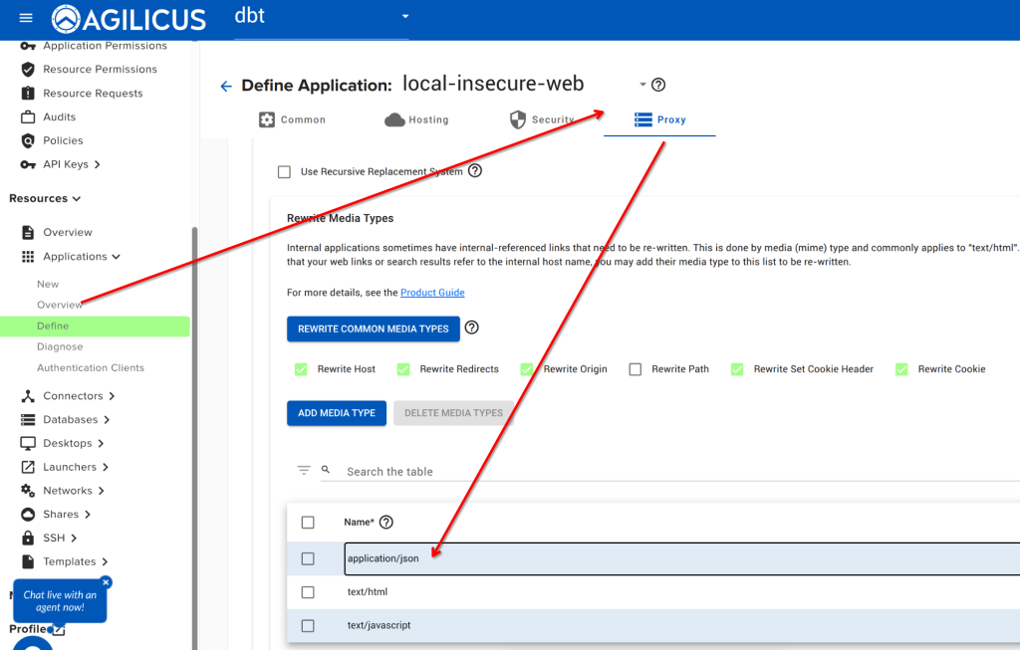Image resolution: width=1020 pixels, height=650 pixels.
Task: Uncheck the Rewrite Host option
Action: pos(300,368)
